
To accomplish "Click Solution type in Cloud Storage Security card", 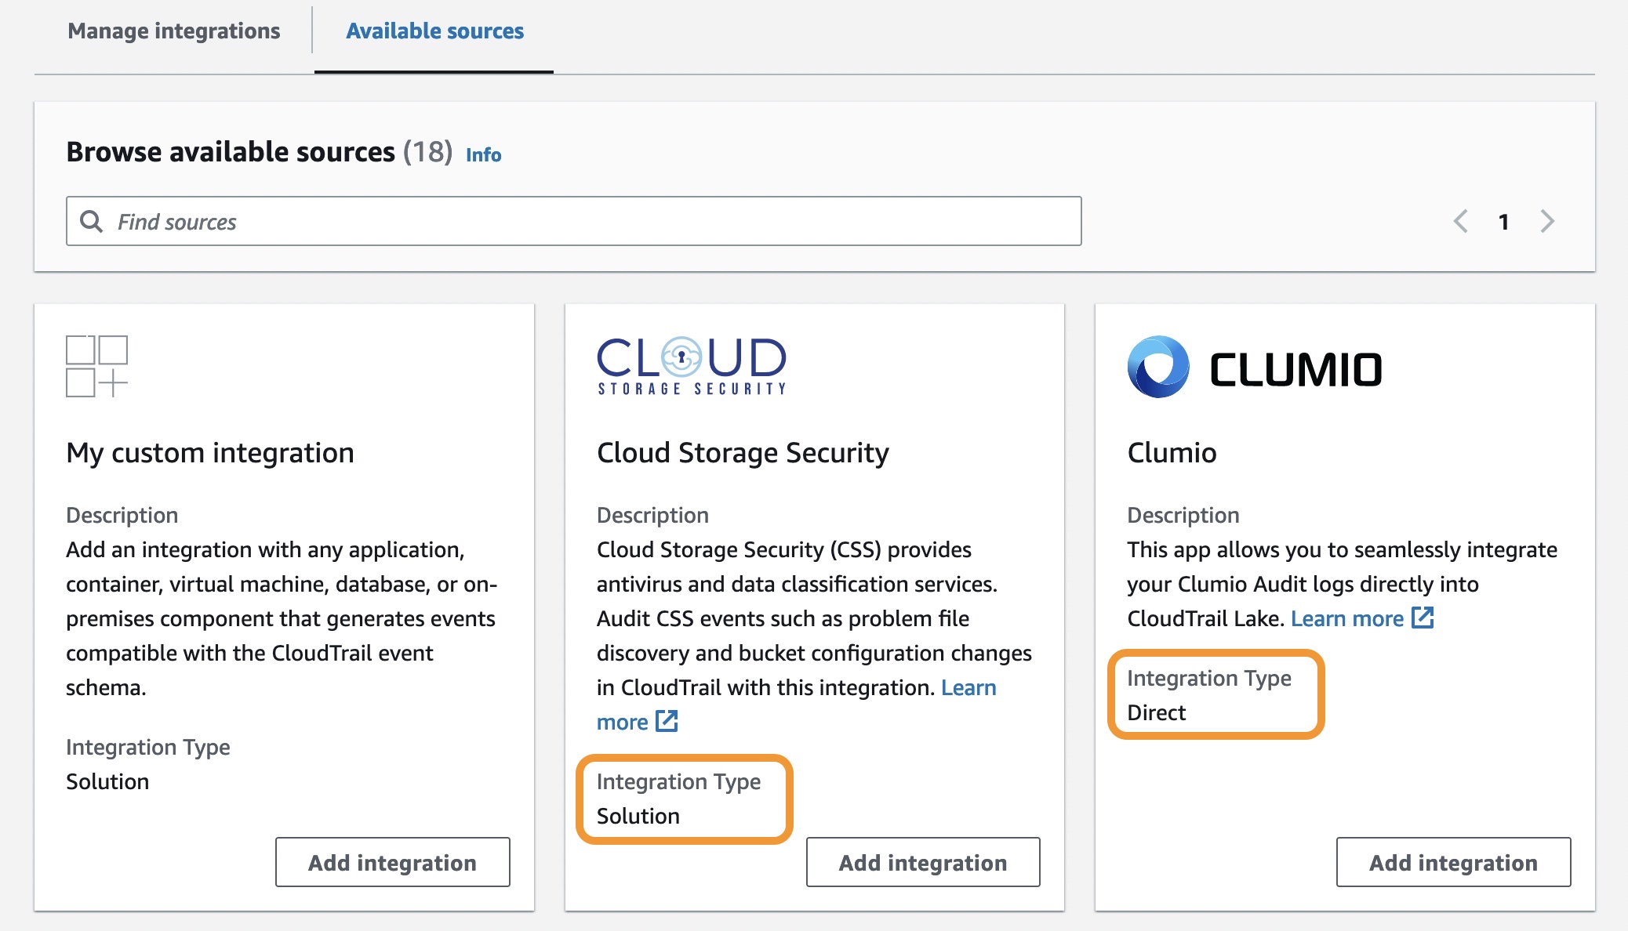I will pos(638,816).
